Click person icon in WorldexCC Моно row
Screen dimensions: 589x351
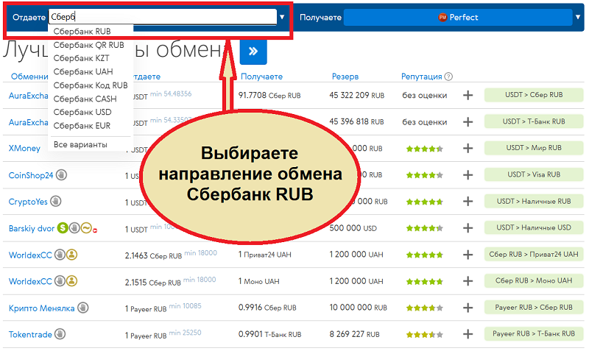coord(71,281)
